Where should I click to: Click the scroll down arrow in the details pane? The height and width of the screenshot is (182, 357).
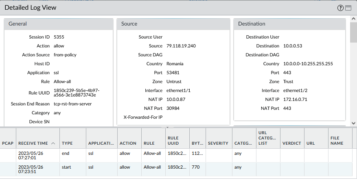(353, 122)
